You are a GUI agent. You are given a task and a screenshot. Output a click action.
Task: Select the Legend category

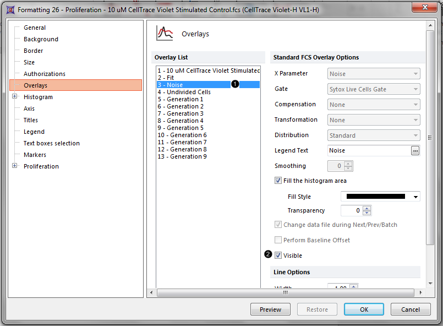[x=34, y=132]
